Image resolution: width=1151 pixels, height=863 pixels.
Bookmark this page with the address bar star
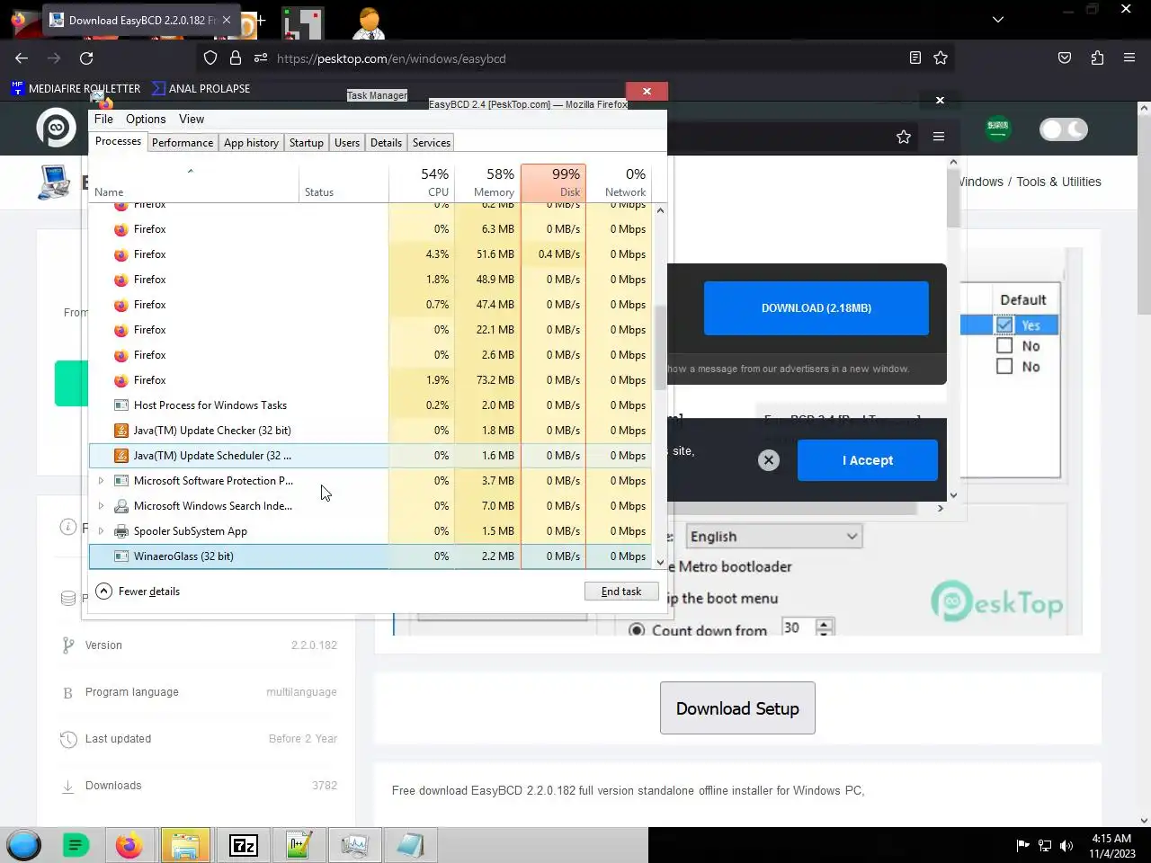coord(941,58)
